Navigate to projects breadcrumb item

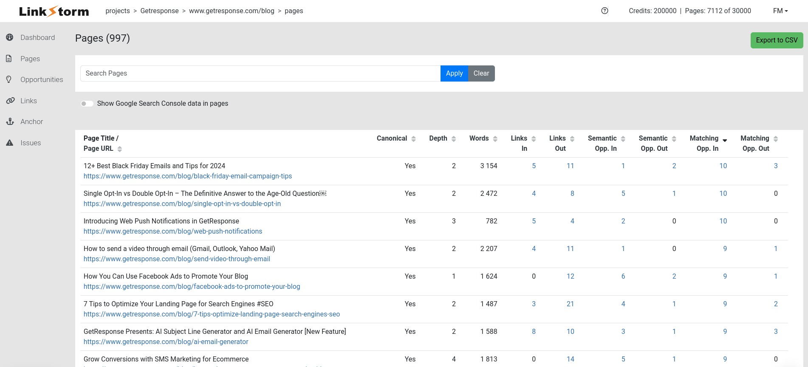[x=118, y=11]
